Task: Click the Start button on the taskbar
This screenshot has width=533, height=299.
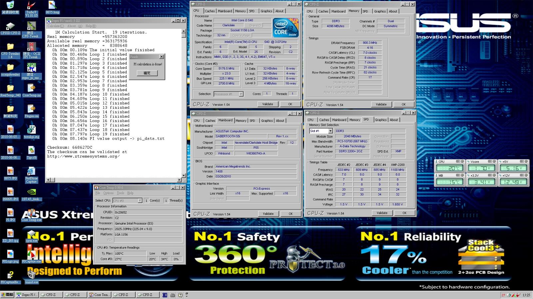Action: pyautogui.click(x=7, y=295)
